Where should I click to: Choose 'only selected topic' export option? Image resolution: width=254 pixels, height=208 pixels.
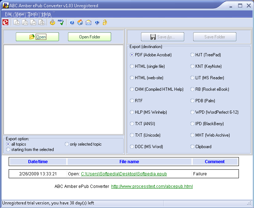pos(83,144)
